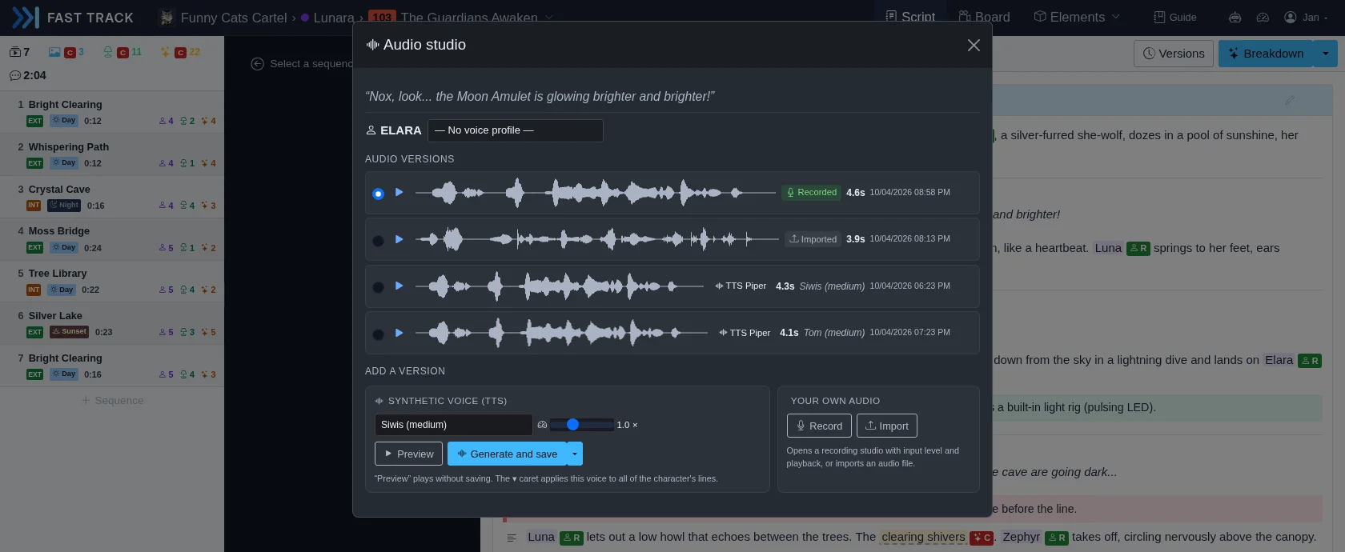Click the pencil edit icon in script panel
This screenshot has height=552, width=1345.
click(x=1289, y=101)
